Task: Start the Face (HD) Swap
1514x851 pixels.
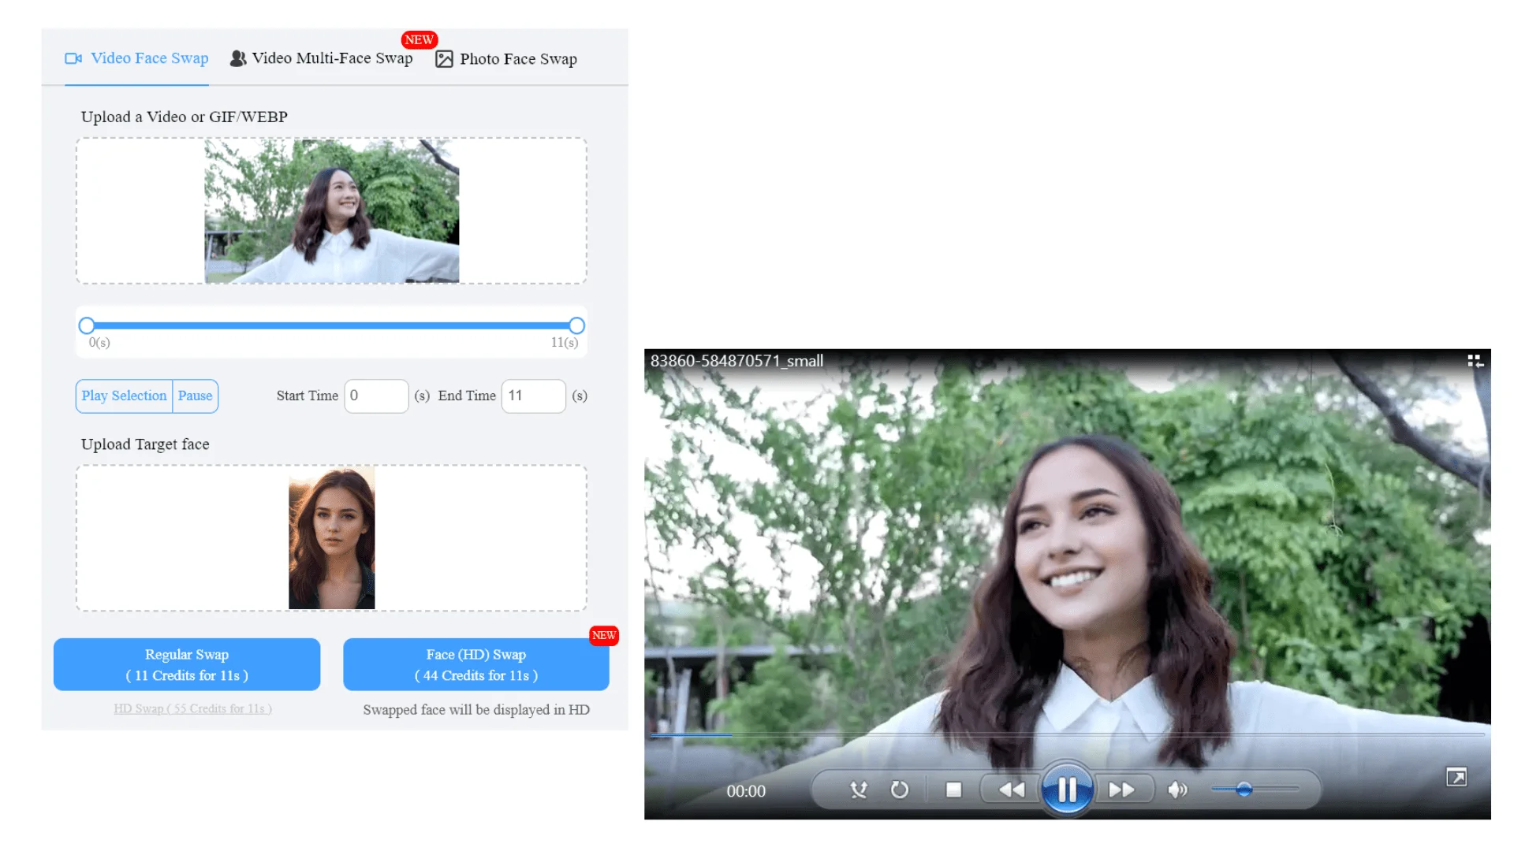Action: click(476, 664)
